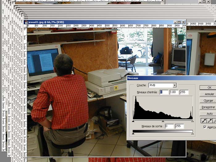The width and height of the screenshot is (216, 162).
Task: Minimize the background window at top right
Action: click(200, 2)
